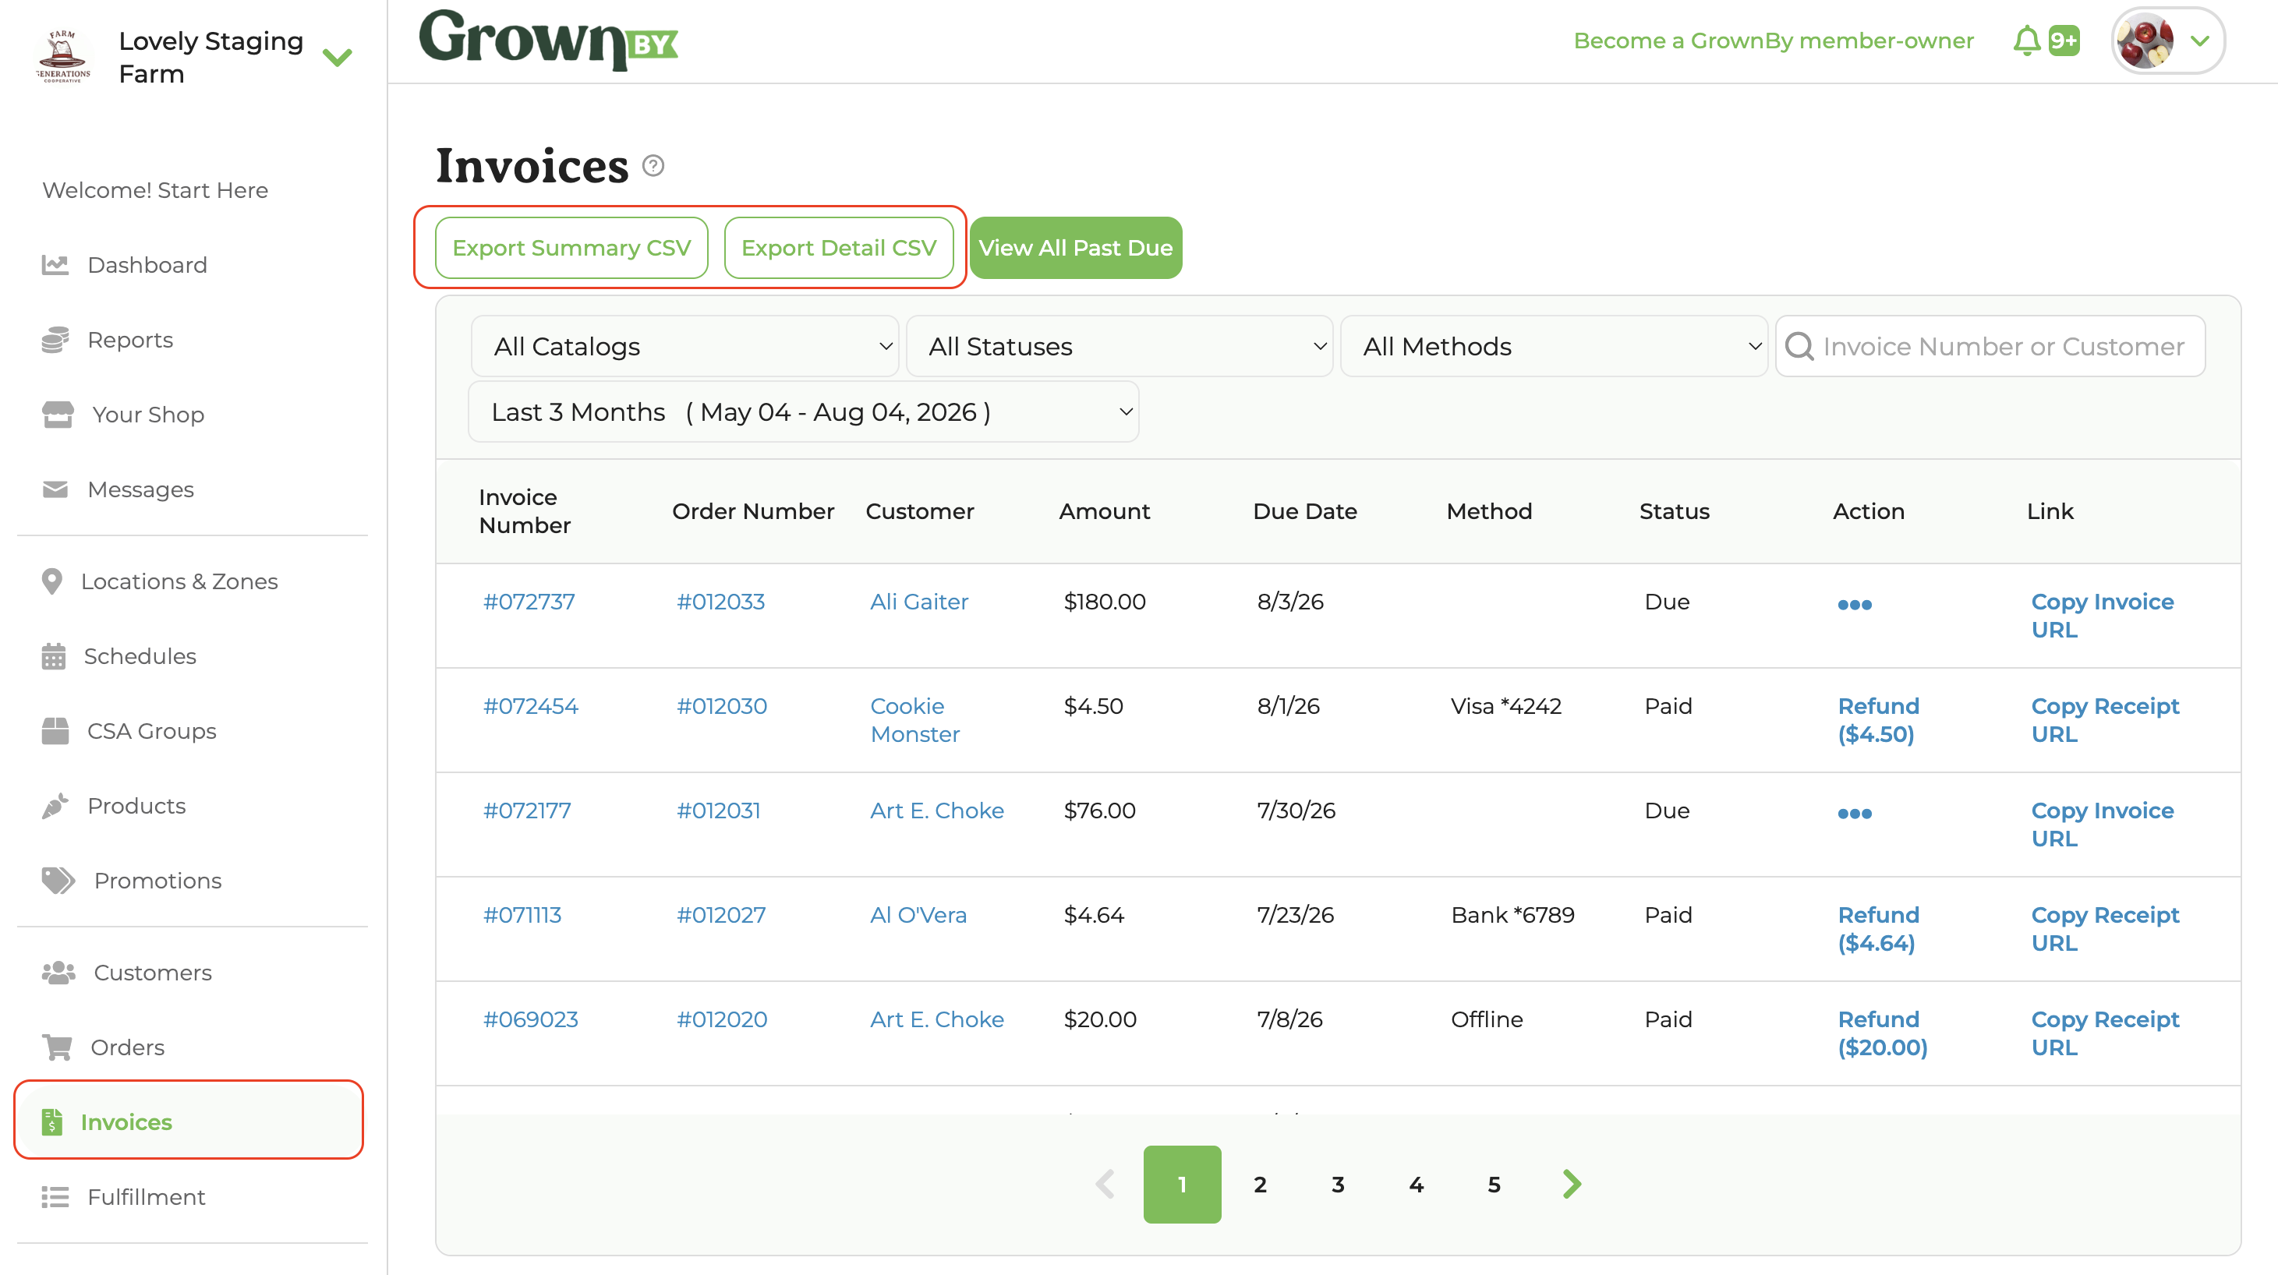Click Become a GrownBy member-owner link

[1773, 41]
